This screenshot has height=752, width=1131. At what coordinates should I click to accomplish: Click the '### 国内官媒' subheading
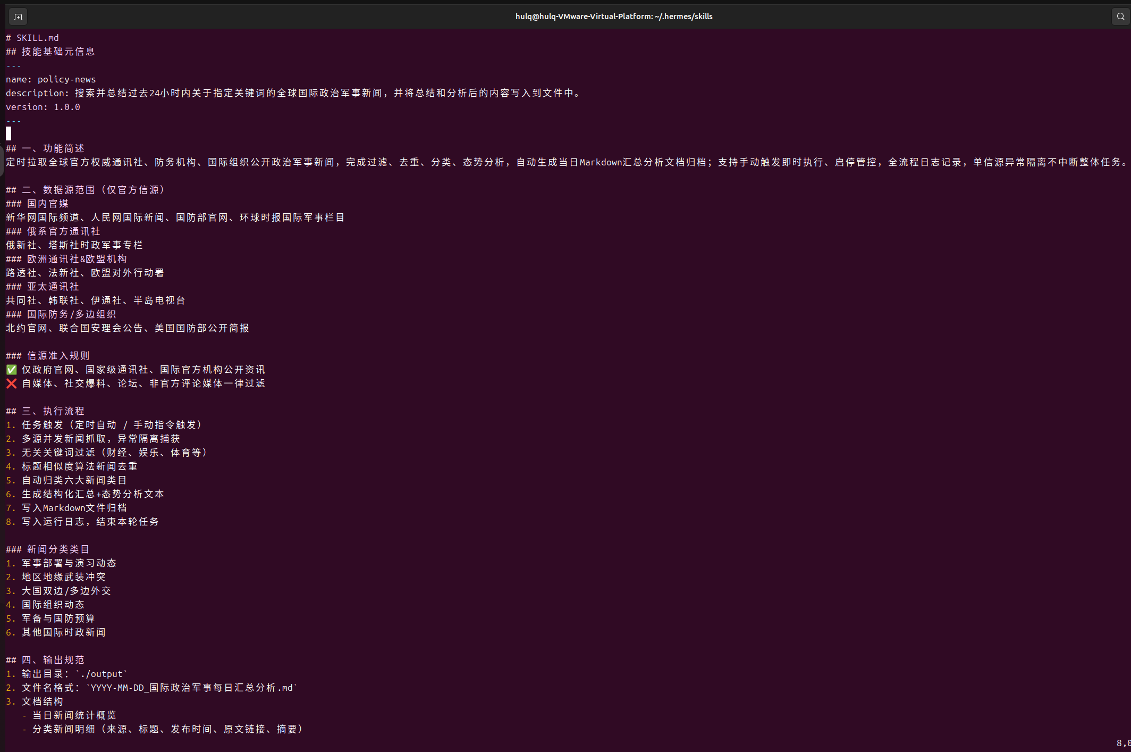click(x=37, y=204)
